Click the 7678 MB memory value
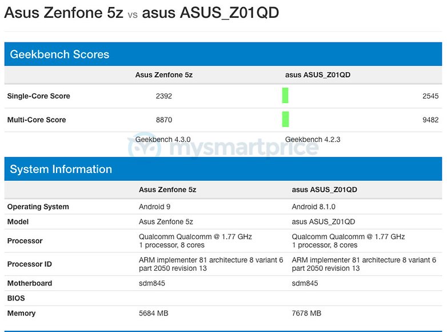The width and height of the screenshot is (447, 332). click(306, 313)
